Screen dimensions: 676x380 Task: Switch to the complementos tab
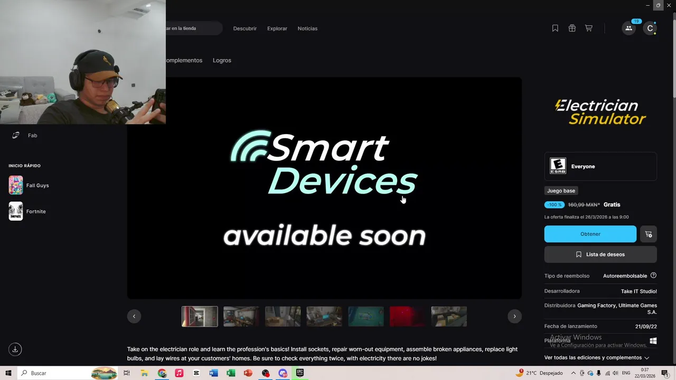click(184, 60)
